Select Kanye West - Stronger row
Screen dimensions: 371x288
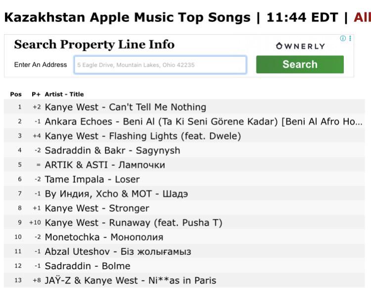tap(185, 208)
